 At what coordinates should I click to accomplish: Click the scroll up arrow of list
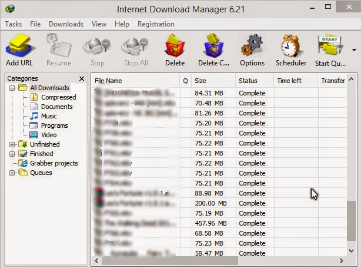click(x=351, y=79)
